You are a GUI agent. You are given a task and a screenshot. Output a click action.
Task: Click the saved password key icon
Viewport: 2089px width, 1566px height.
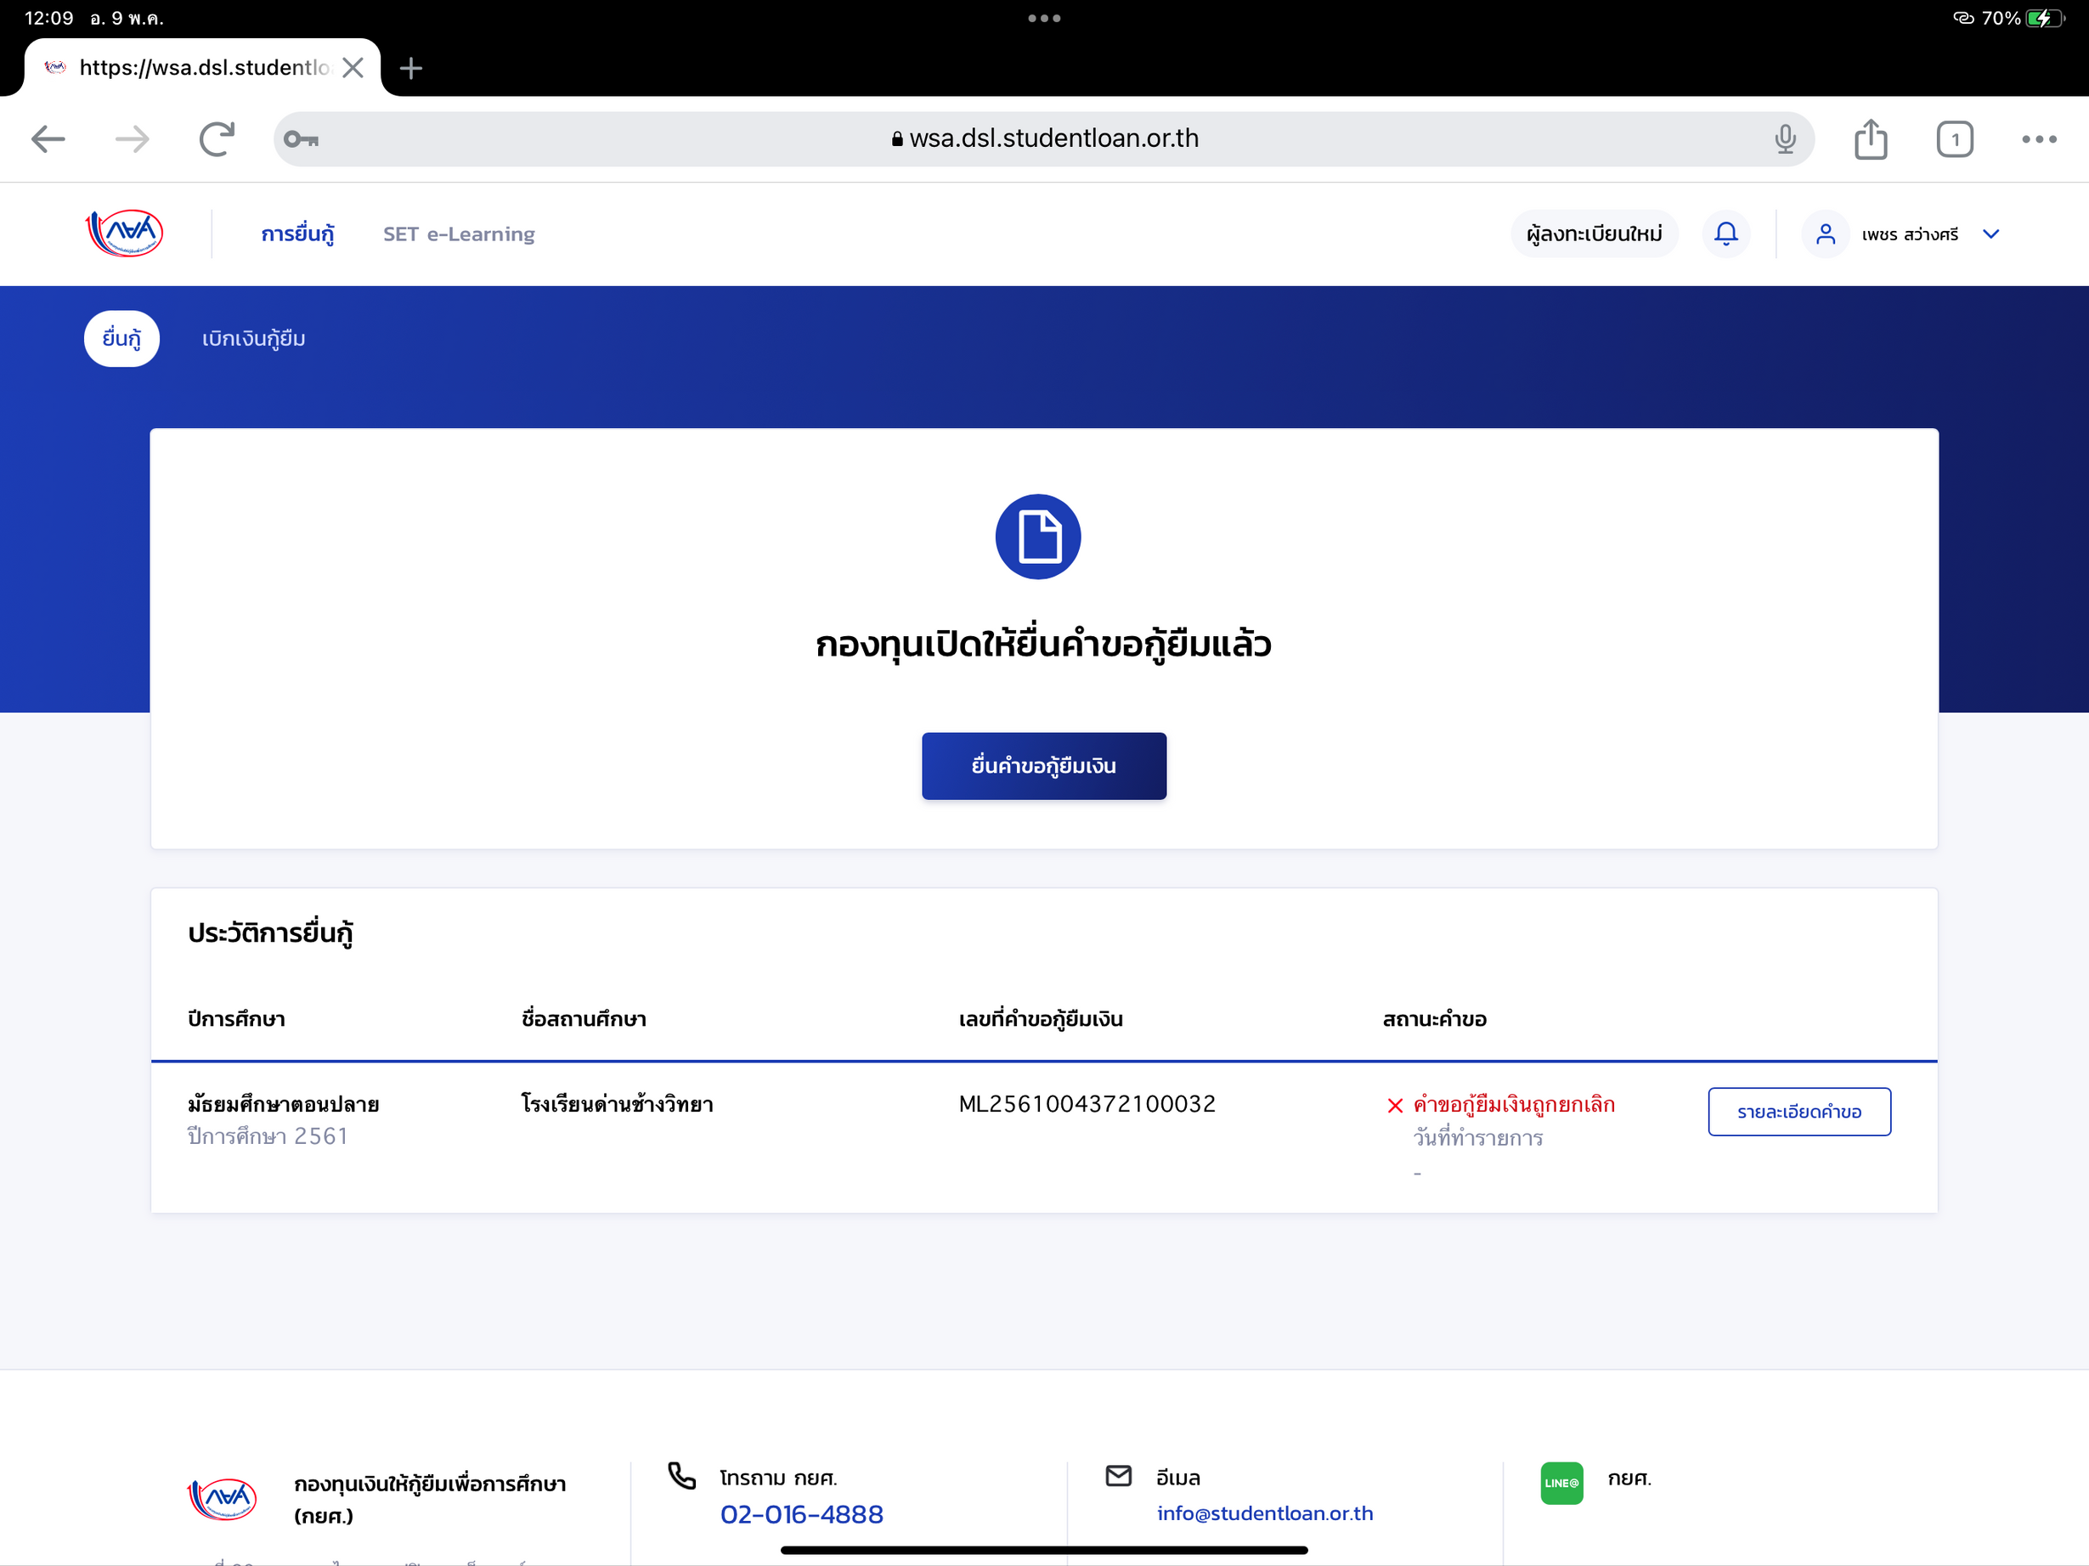coord(302,138)
